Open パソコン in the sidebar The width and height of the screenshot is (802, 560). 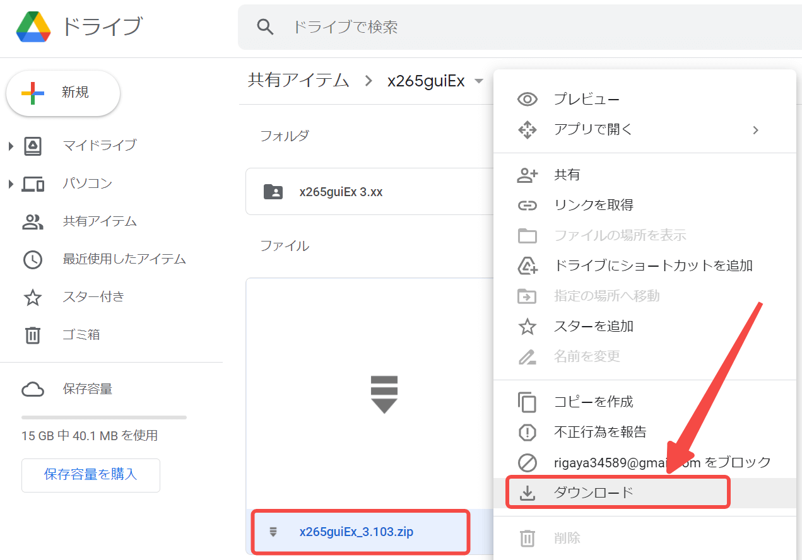pos(88,184)
